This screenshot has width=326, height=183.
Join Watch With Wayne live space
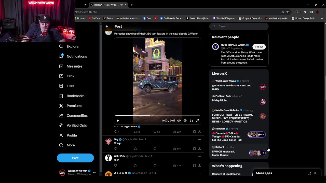[239, 85]
